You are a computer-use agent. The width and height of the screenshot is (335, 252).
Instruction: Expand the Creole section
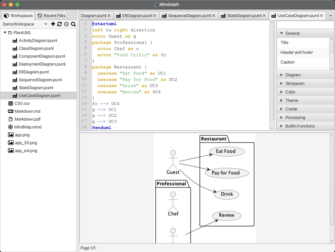pyautogui.click(x=281, y=109)
